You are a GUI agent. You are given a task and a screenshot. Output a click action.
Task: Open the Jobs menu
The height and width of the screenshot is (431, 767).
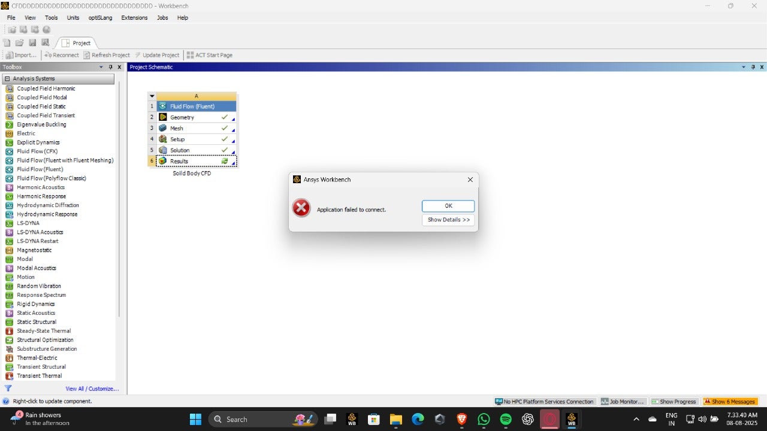click(x=162, y=18)
